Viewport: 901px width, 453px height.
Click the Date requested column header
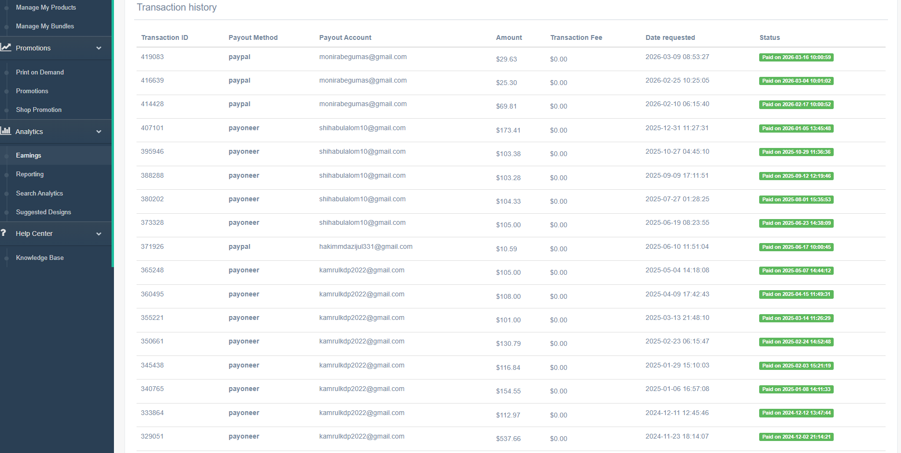[670, 37]
